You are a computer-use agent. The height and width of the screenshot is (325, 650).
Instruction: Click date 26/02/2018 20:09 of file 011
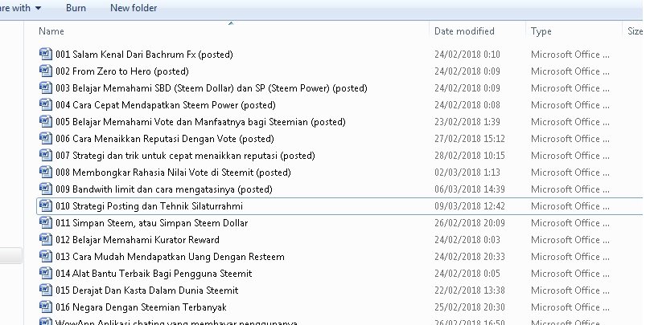point(470,223)
